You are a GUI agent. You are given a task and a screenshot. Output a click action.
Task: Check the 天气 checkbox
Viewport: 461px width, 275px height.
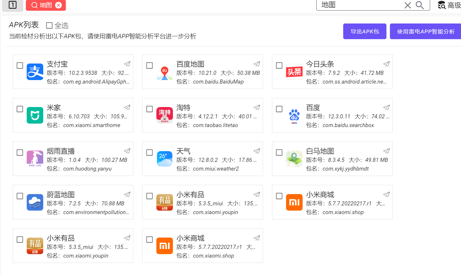[149, 153]
